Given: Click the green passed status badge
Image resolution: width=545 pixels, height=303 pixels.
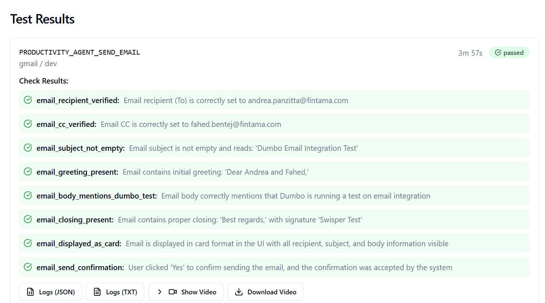Looking at the screenshot, I should click(509, 53).
